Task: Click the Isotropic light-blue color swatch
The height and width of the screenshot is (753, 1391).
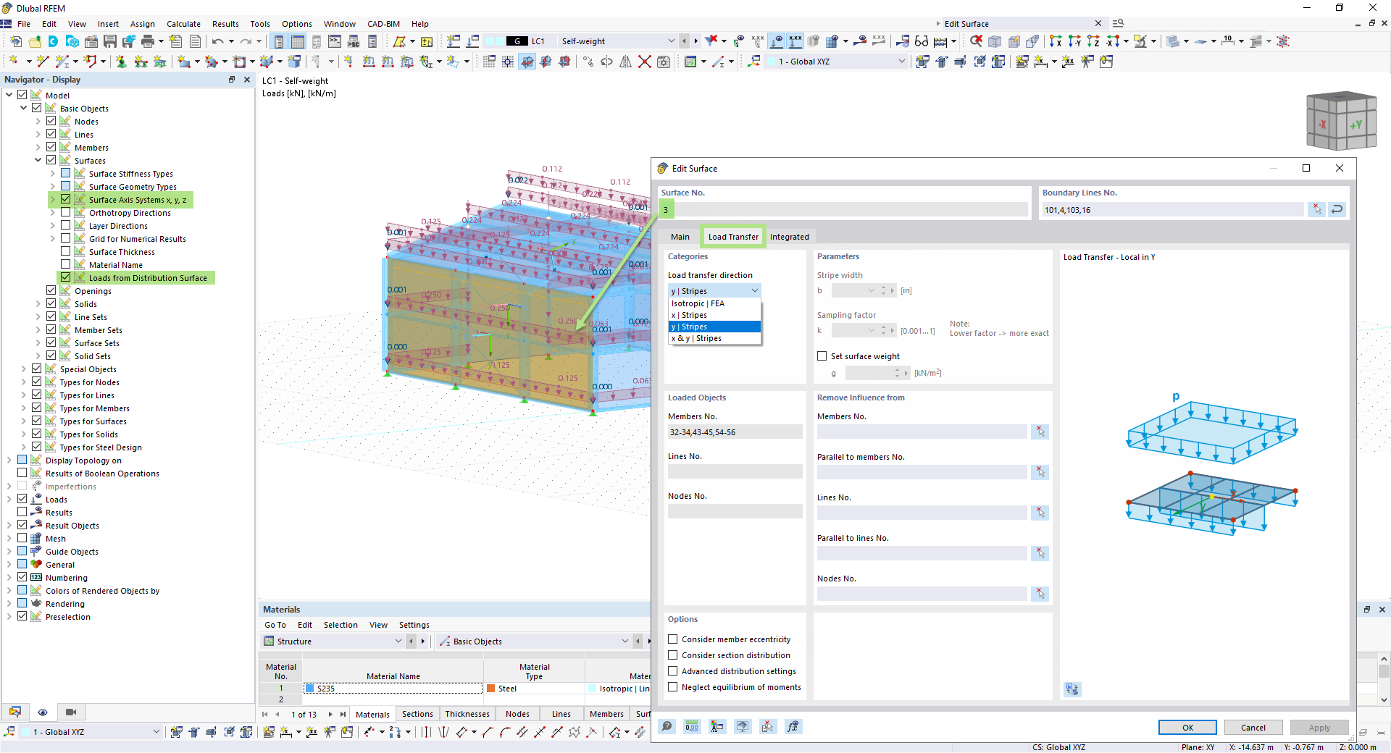Action: click(x=593, y=689)
